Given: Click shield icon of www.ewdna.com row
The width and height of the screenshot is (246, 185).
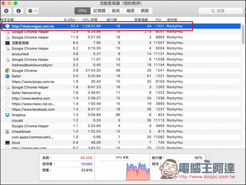Looking at the screenshot, I should click(7, 98).
